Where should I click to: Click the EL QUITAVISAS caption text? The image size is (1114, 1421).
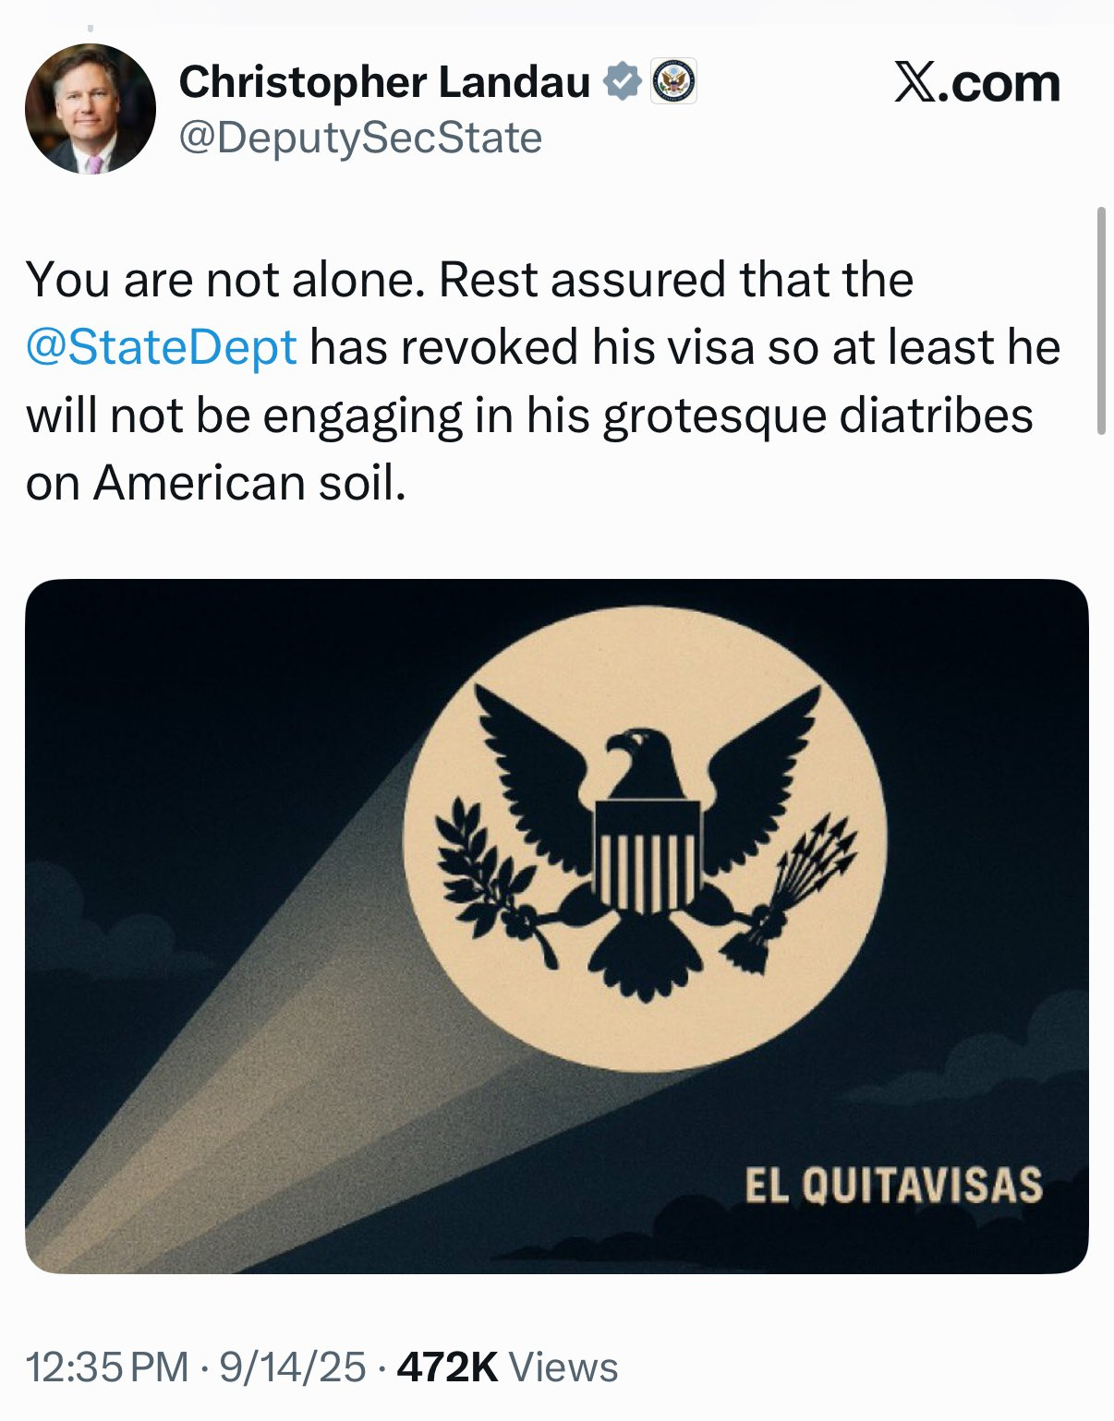[894, 1186]
